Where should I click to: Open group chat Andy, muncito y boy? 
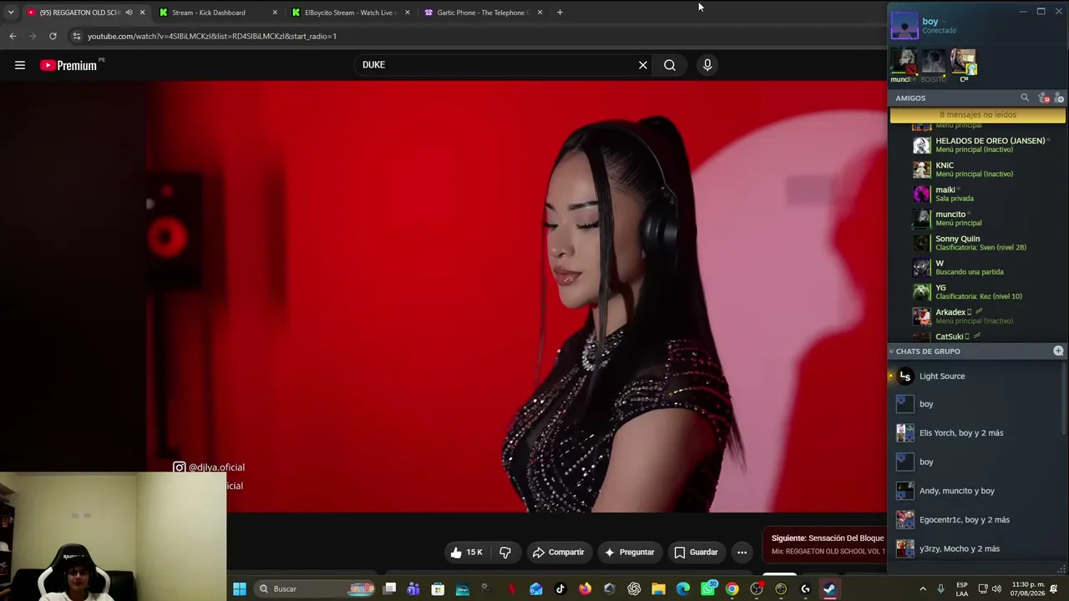coord(977,491)
